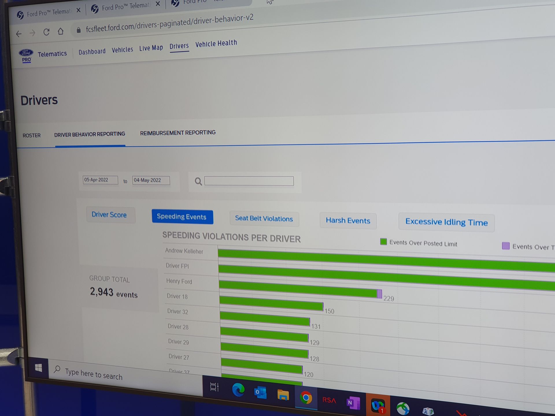The height and width of the screenshot is (416, 555).
Task: Click the cube icon with the lambda symbol on the taskbar
Action: pyautogui.click(x=428, y=411)
